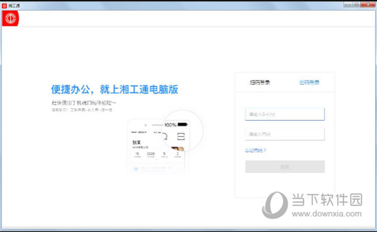Viewport: 377px width, 232px height.
Task: Focus the password input field
Action: pyautogui.click(x=285, y=135)
